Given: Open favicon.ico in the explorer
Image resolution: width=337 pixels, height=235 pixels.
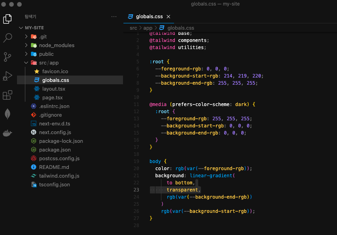Looking at the screenshot, I should click(70, 71).
